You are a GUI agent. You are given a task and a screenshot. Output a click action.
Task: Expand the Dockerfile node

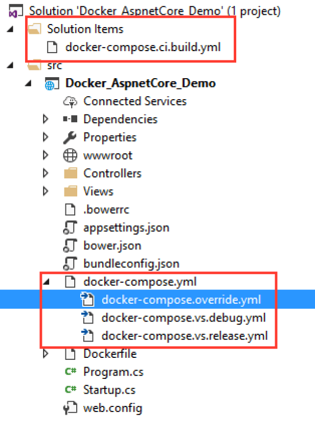(x=46, y=354)
